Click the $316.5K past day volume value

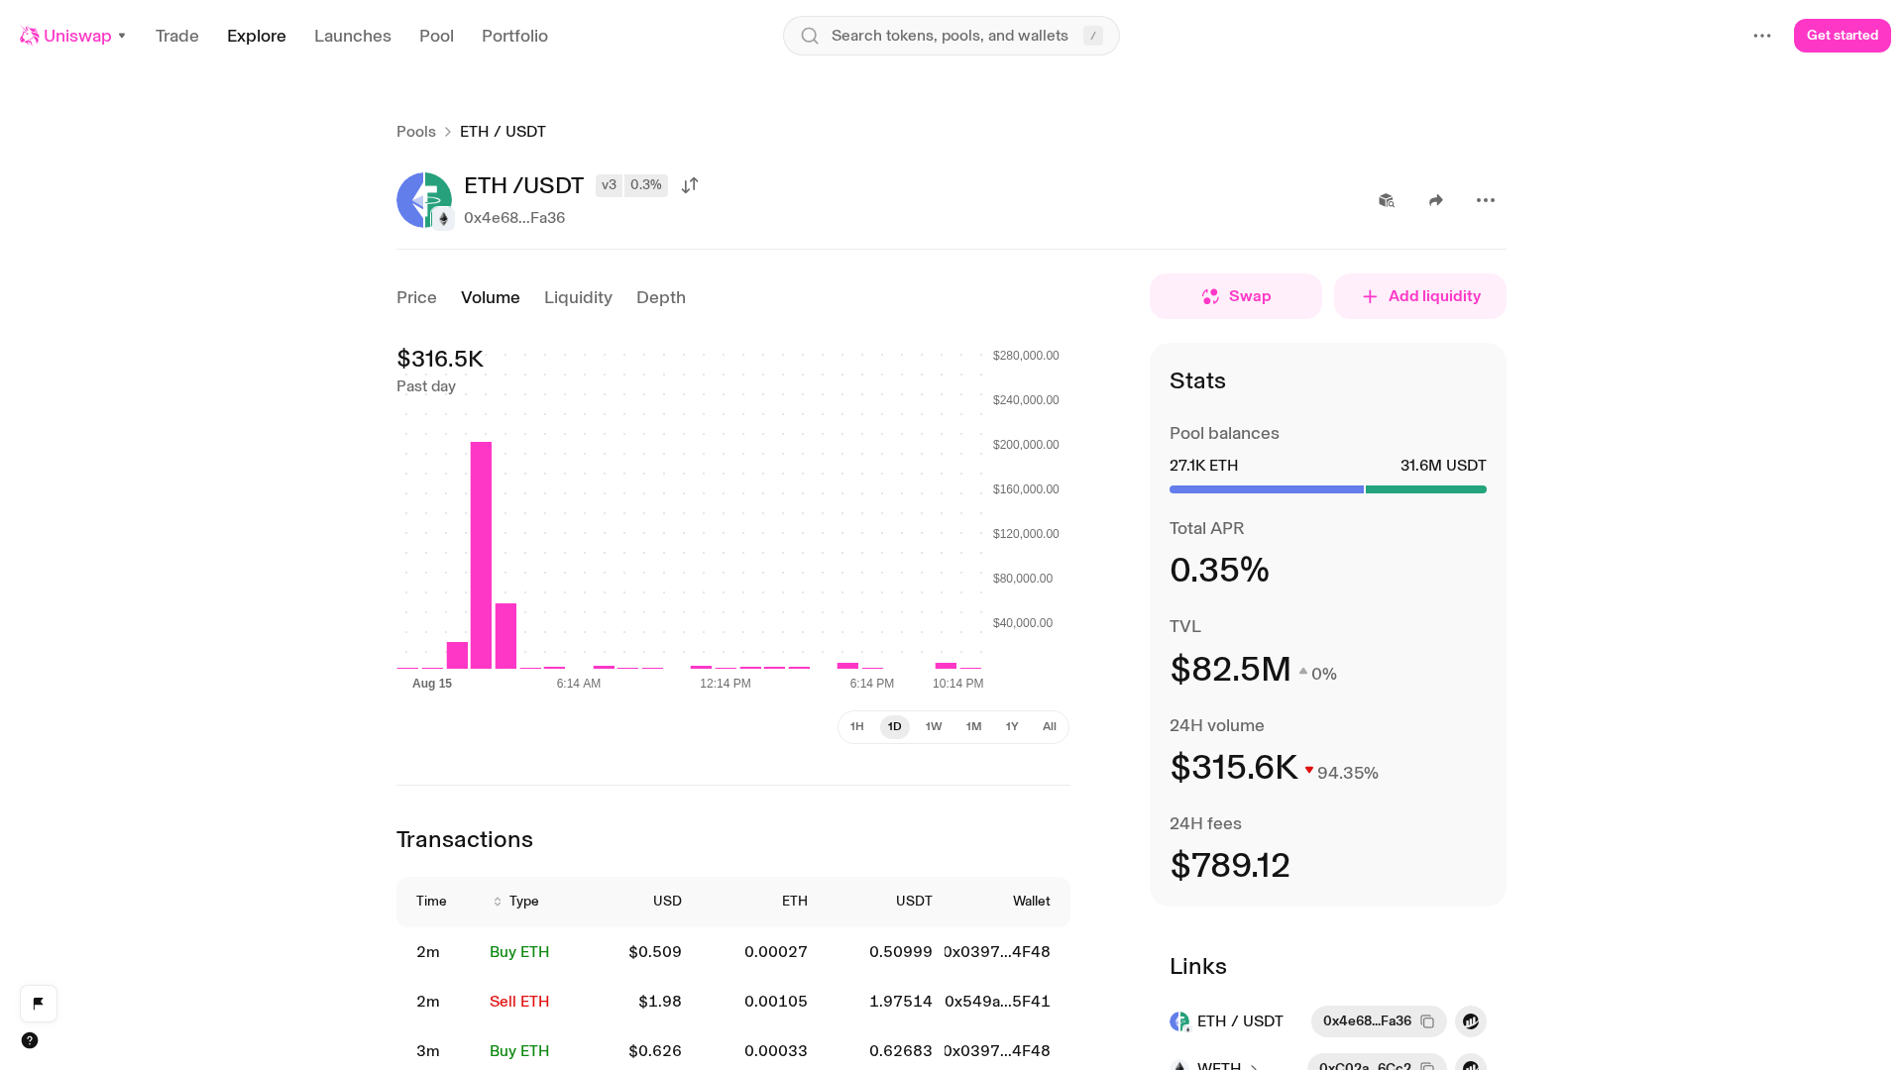440,359
